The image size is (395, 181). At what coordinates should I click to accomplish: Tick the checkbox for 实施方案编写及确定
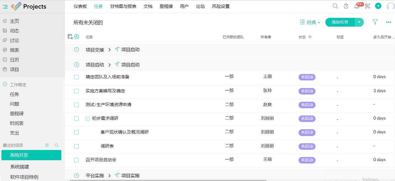click(x=76, y=91)
